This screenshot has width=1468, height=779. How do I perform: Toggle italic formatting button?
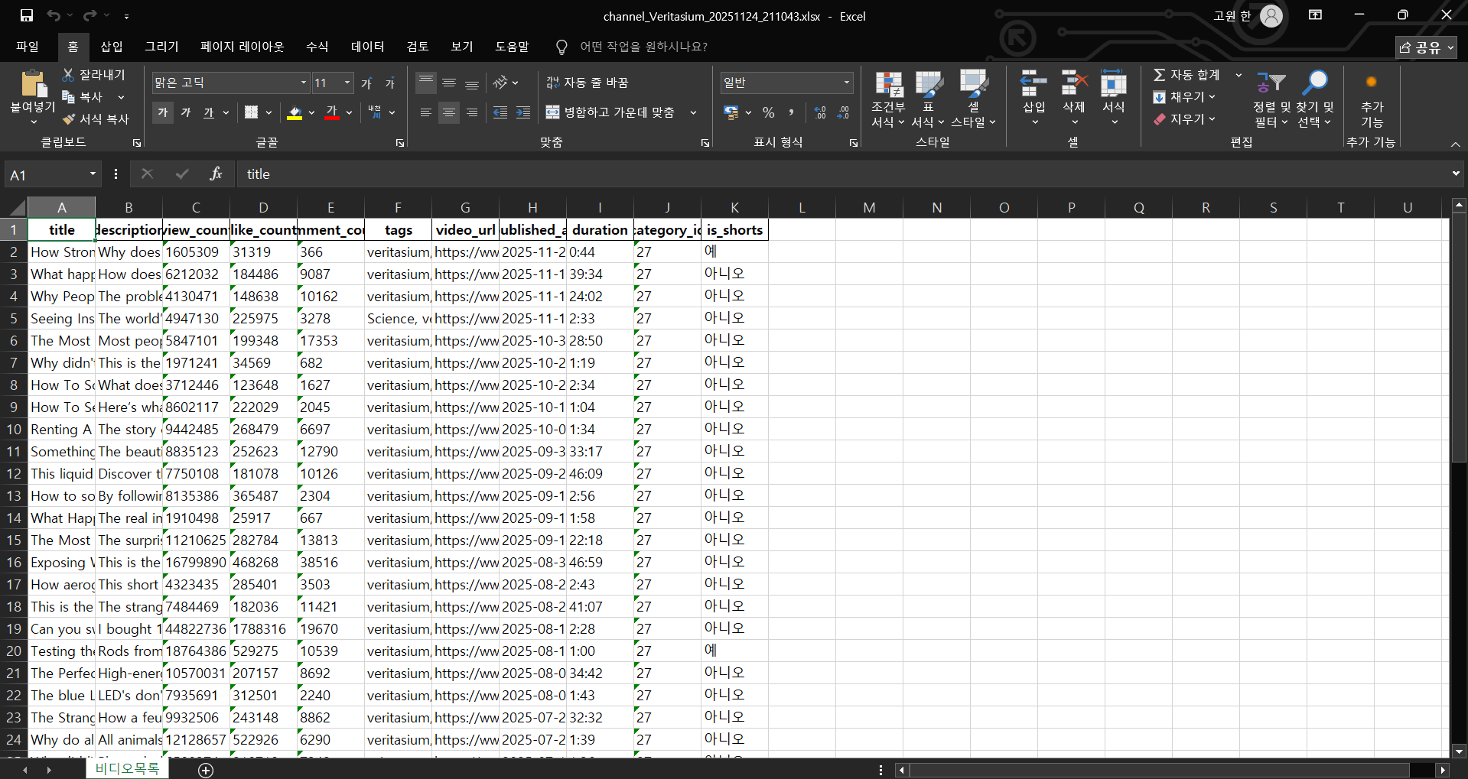(186, 112)
